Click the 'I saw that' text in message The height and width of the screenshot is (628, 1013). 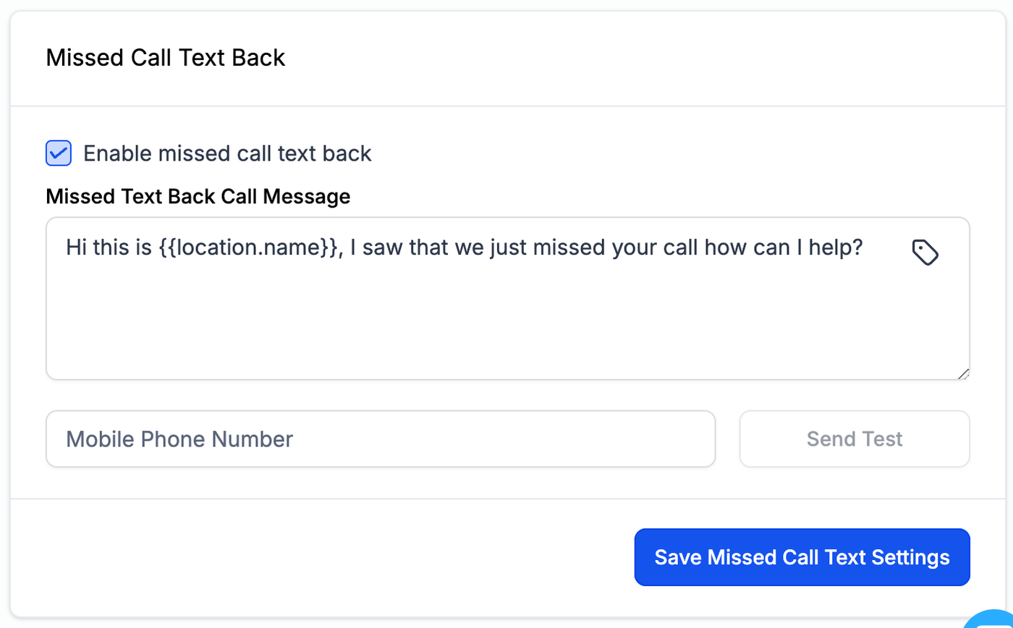pyautogui.click(x=402, y=248)
